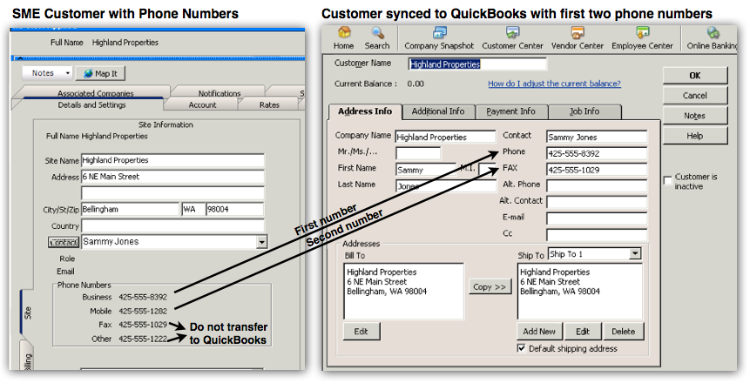Open the Online Banking toolbar icon
Viewport: 750px width, 383px height.
pos(713,38)
